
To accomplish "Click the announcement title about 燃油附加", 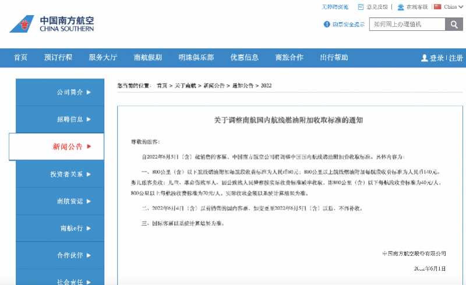I will 288,120.
